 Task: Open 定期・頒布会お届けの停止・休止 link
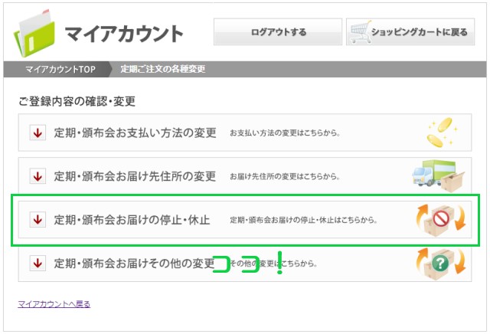132,220
